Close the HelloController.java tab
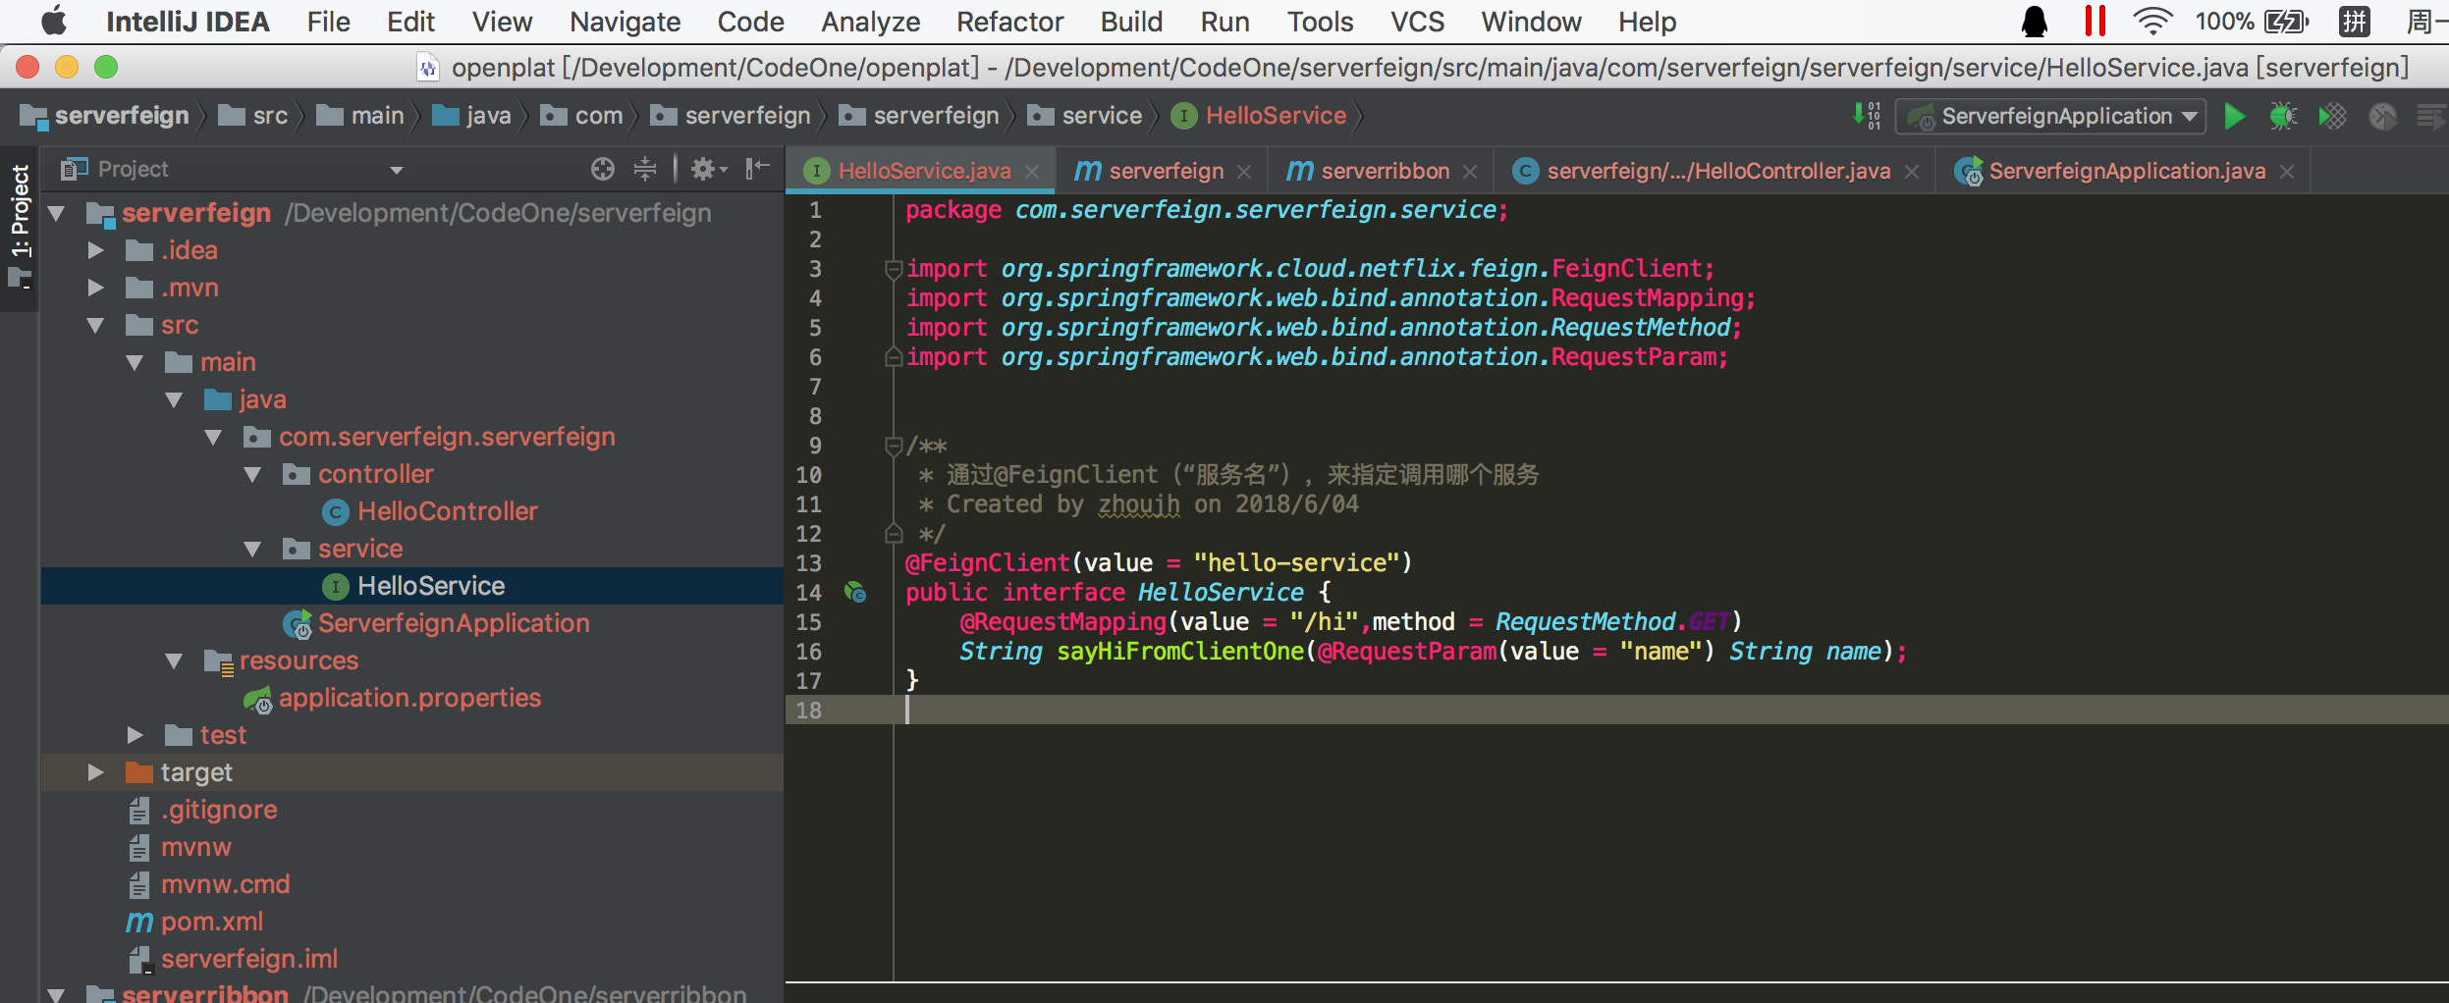The width and height of the screenshot is (2449, 1003). point(1912,172)
